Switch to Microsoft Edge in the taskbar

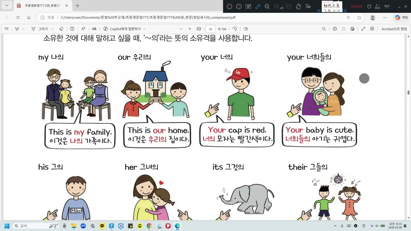click(x=177, y=226)
